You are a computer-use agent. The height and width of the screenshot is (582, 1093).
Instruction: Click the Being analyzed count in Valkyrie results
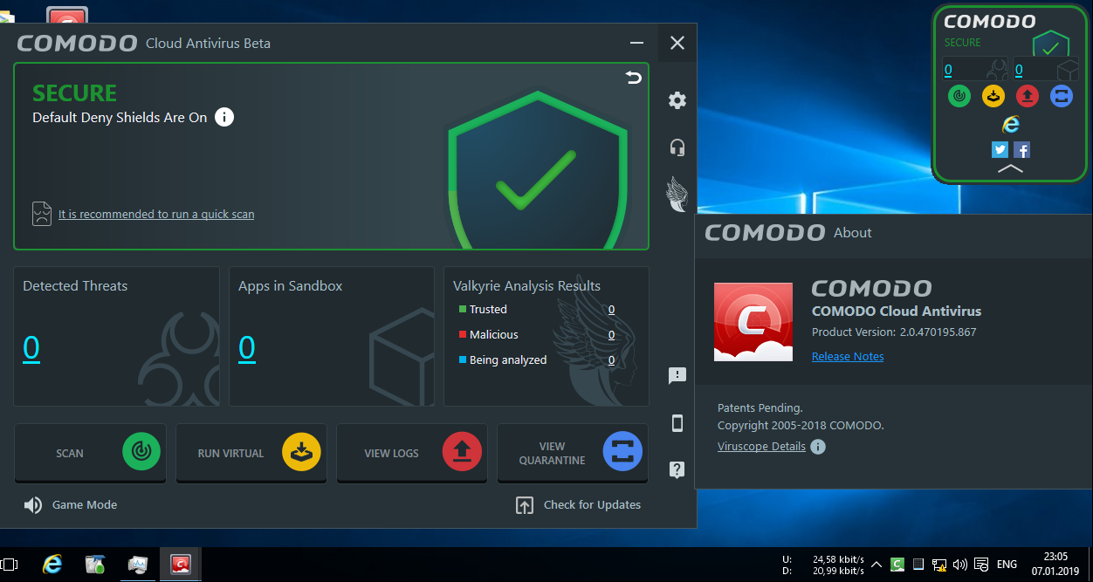611,360
